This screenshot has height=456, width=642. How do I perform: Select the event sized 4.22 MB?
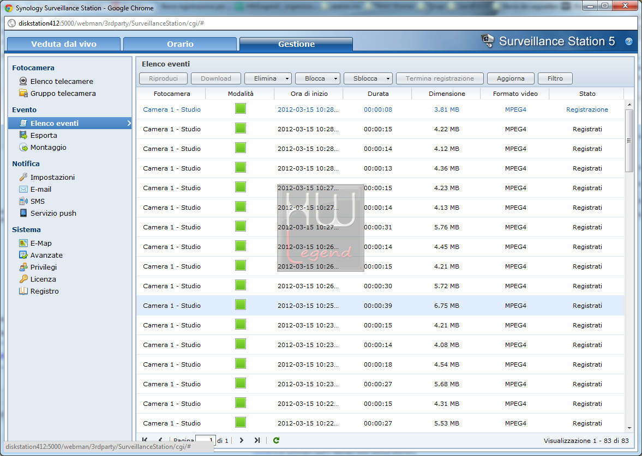pos(380,129)
